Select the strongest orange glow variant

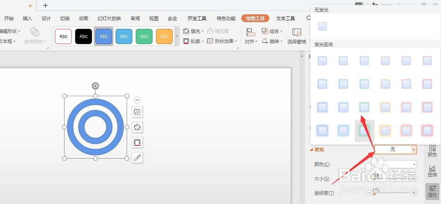point(385,130)
